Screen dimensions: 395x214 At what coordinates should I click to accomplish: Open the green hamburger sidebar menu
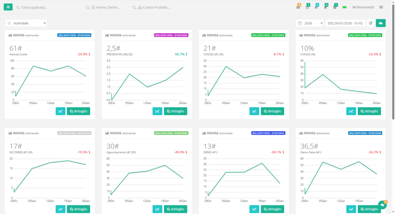8,7
